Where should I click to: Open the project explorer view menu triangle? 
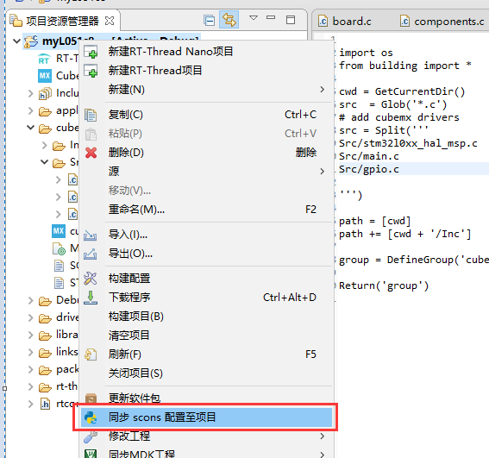coord(254,18)
